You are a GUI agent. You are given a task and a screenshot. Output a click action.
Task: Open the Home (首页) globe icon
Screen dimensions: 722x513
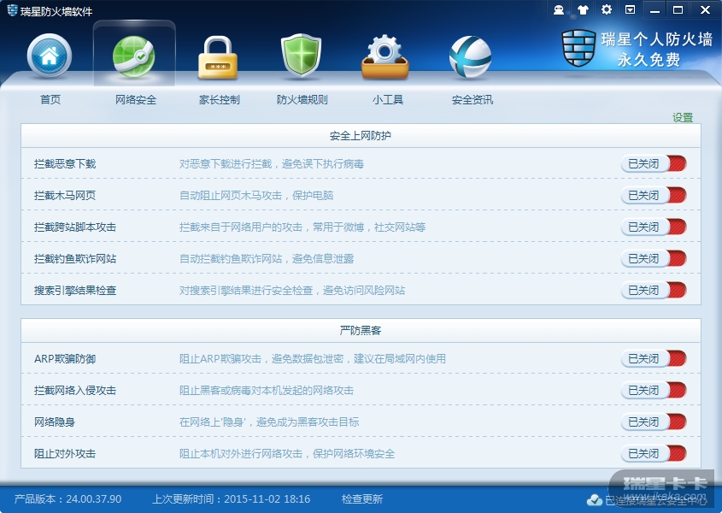coord(50,56)
